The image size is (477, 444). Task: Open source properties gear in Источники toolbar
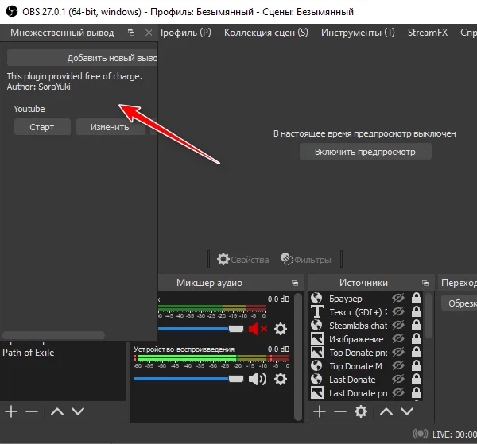[x=361, y=411]
